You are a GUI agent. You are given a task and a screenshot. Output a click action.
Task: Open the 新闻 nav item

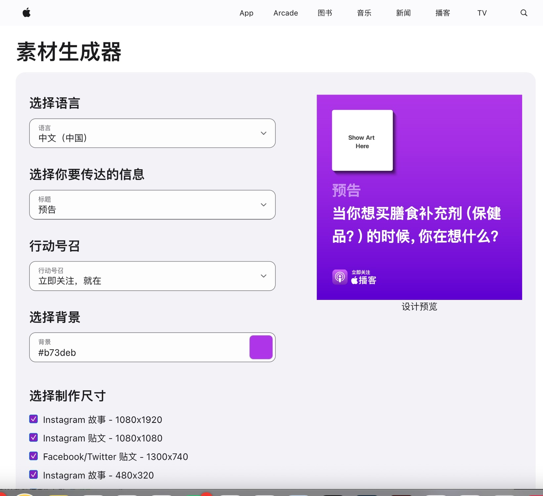(403, 13)
